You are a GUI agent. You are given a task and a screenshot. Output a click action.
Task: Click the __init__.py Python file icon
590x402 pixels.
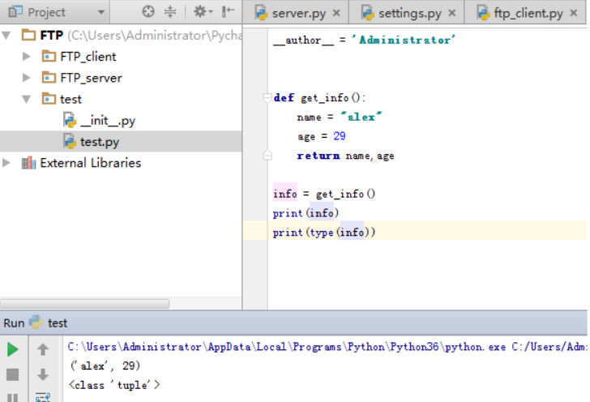[70, 121]
